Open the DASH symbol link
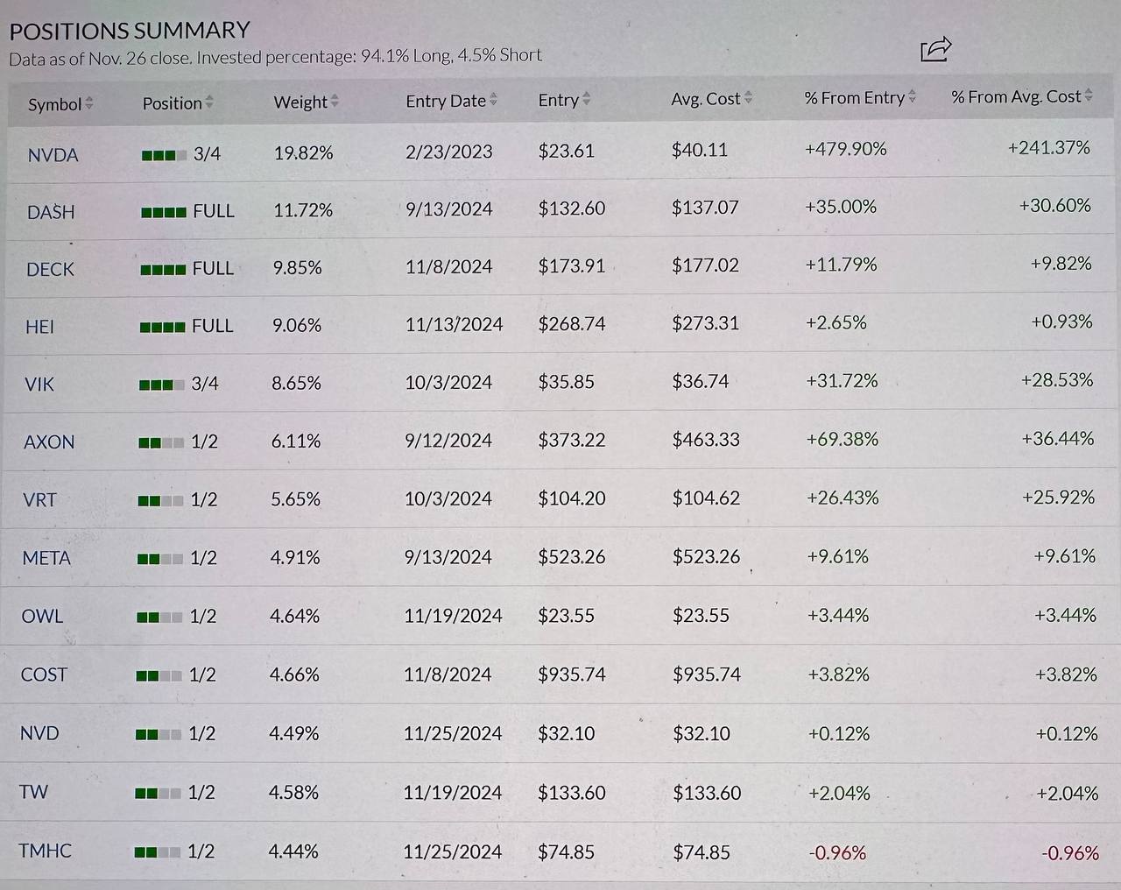Viewport: 1121px width, 890px height. 51,212
